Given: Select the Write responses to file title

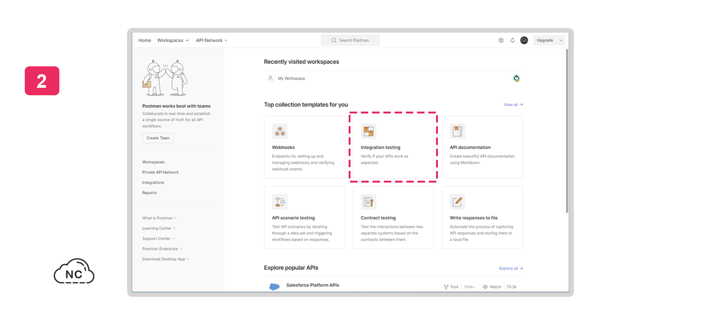Looking at the screenshot, I should [x=473, y=218].
